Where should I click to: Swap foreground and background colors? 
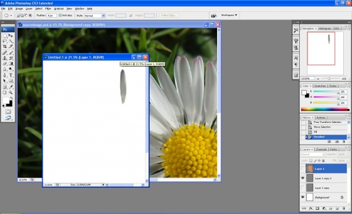(x=11, y=98)
